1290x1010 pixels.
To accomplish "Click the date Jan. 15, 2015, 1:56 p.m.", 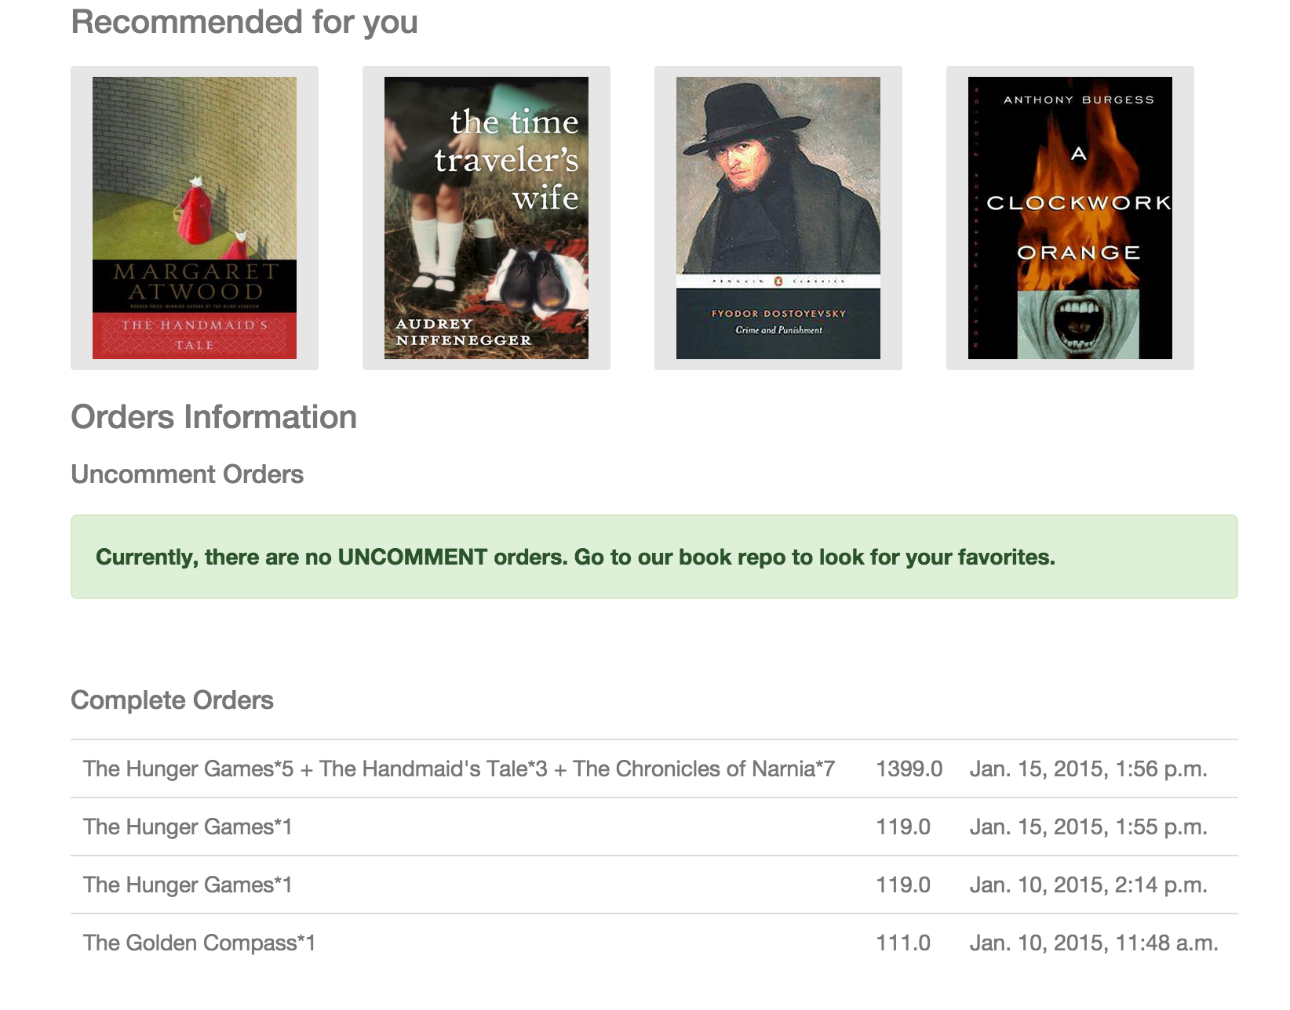I will [1088, 768].
